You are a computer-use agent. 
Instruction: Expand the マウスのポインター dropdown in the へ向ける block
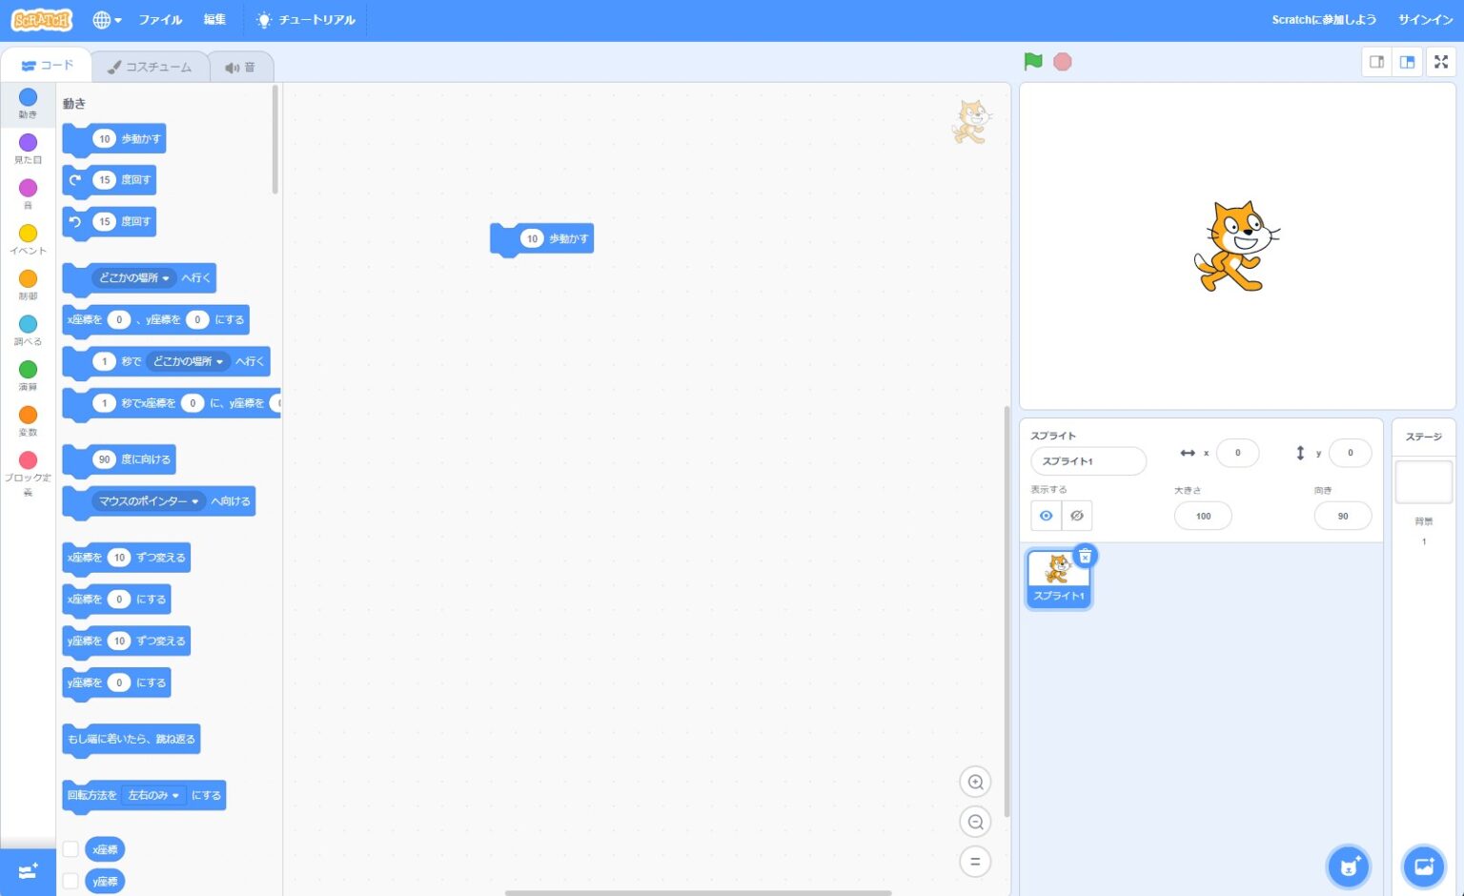[x=149, y=501]
